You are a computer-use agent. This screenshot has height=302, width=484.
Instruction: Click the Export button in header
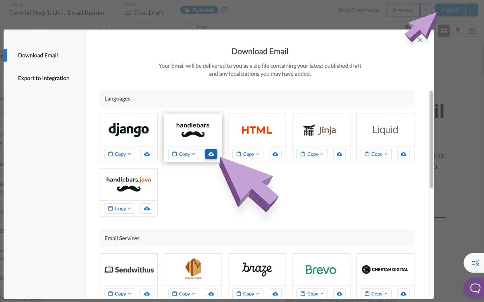coord(450,10)
